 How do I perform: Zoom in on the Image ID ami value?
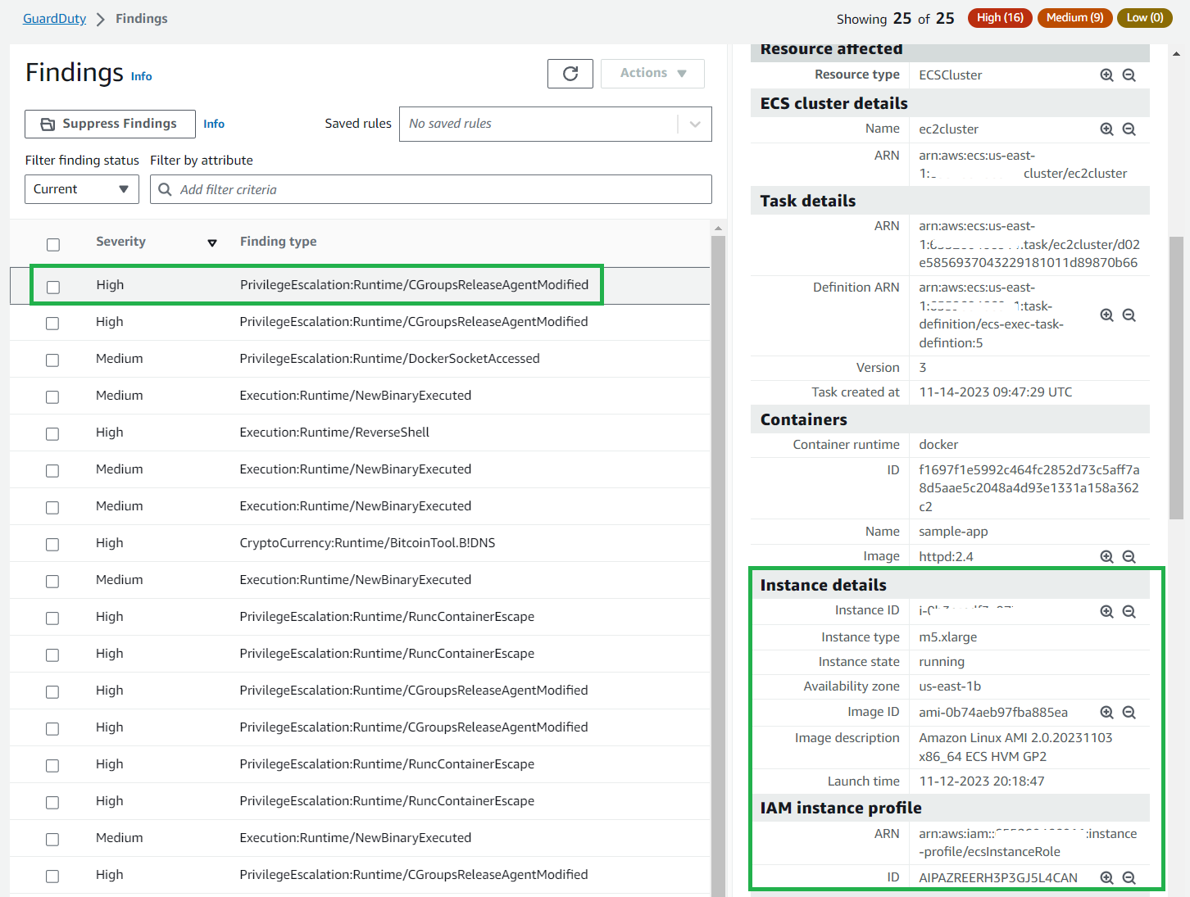click(1106, 712)
